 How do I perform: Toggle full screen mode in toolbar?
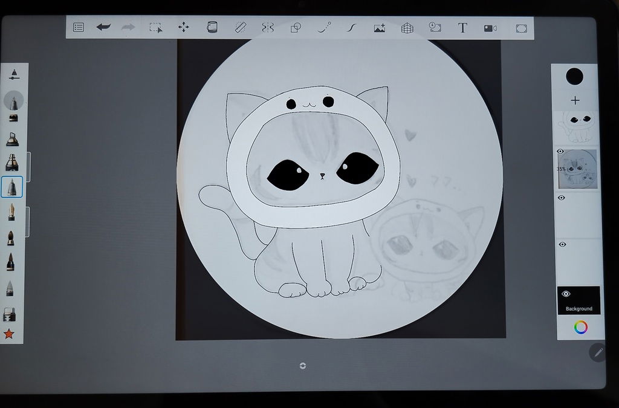coord(521,28)
